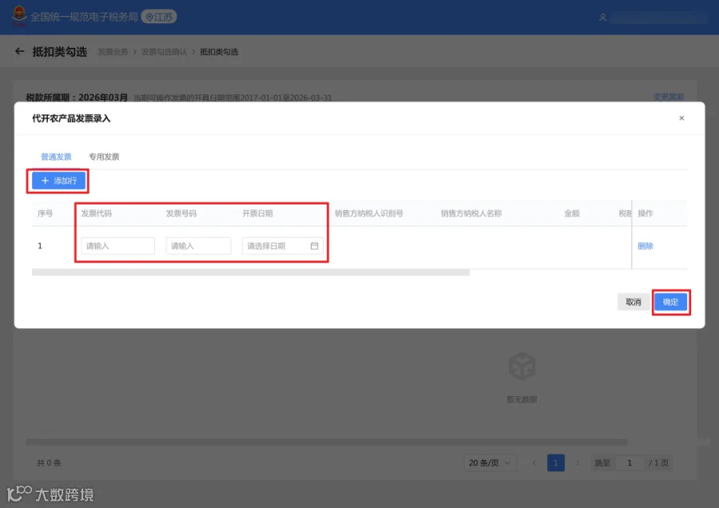Click the dialog table horizontal scrollbar

pos(250,273)
